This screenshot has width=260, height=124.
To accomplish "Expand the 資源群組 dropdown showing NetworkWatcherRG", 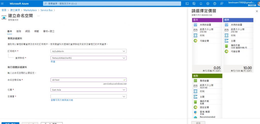I will click(x=89, y=58).
